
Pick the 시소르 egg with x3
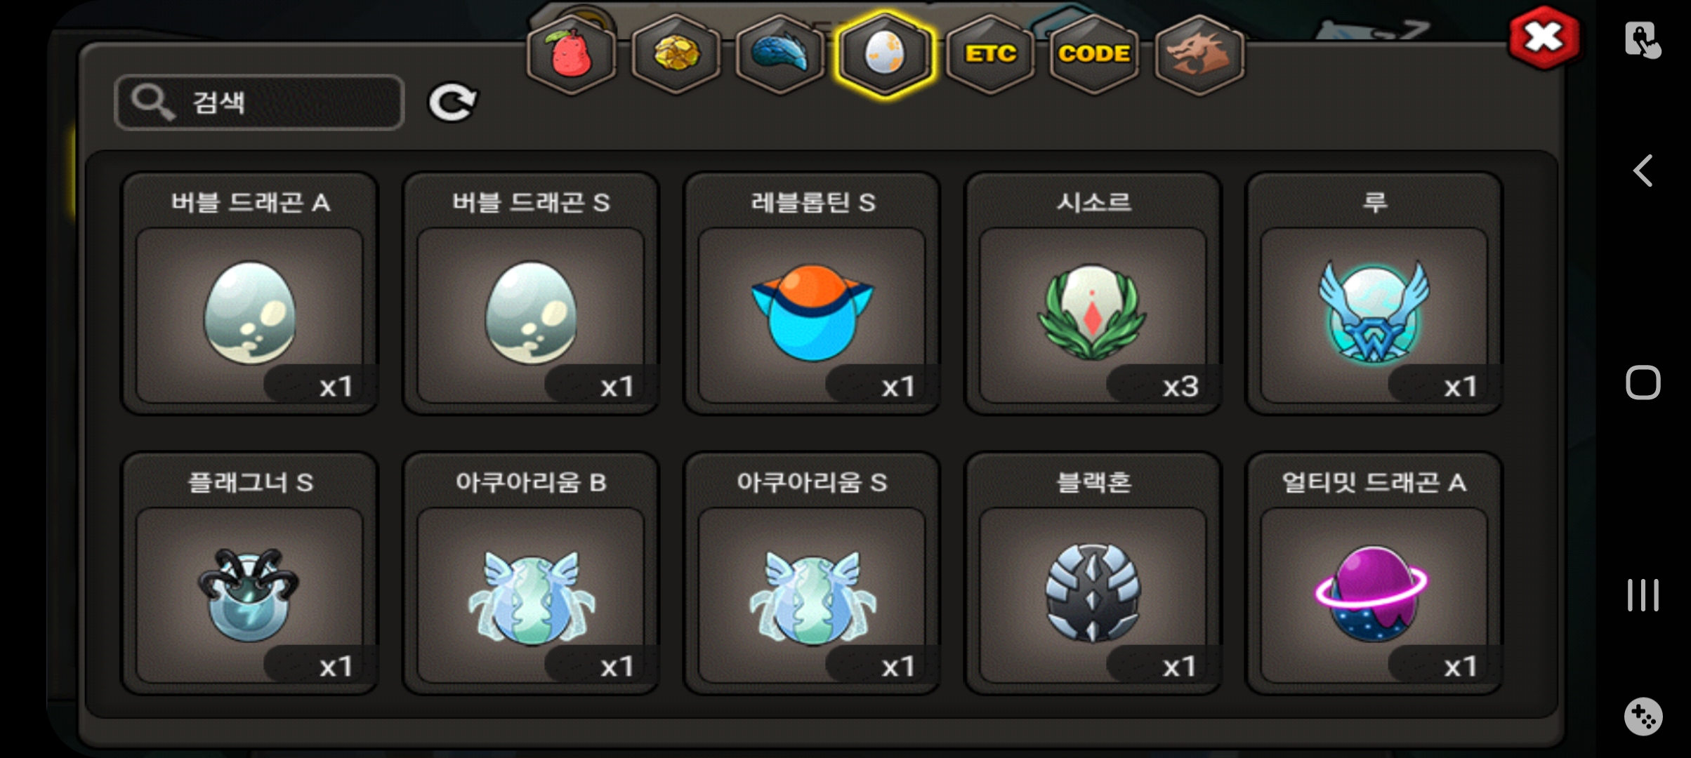(1093, 293)
